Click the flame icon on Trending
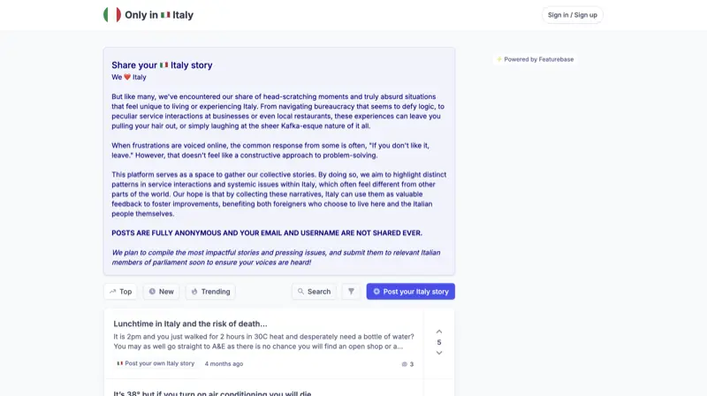This screenshot has height=396, width=707. (x=194, y=292)
